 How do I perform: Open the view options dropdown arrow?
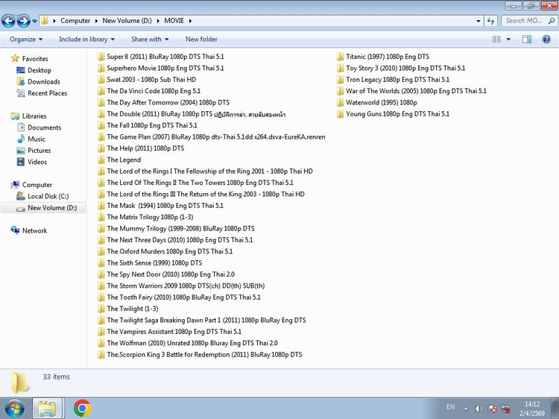[508, 40]
